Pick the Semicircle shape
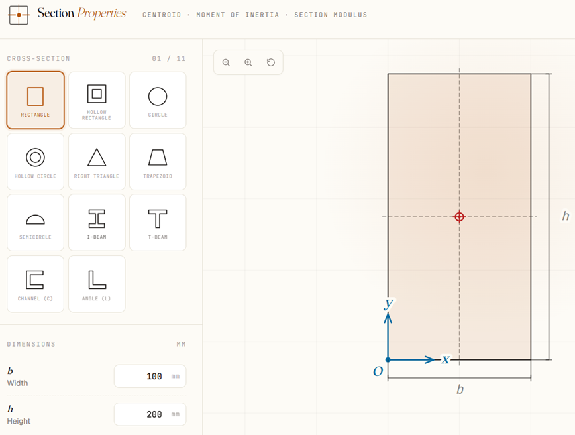Image resolution: width=575 pixels, height=435 pixels. coord(35,223)
